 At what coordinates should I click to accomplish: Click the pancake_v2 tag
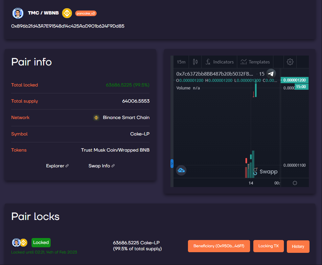coord(86,13)
